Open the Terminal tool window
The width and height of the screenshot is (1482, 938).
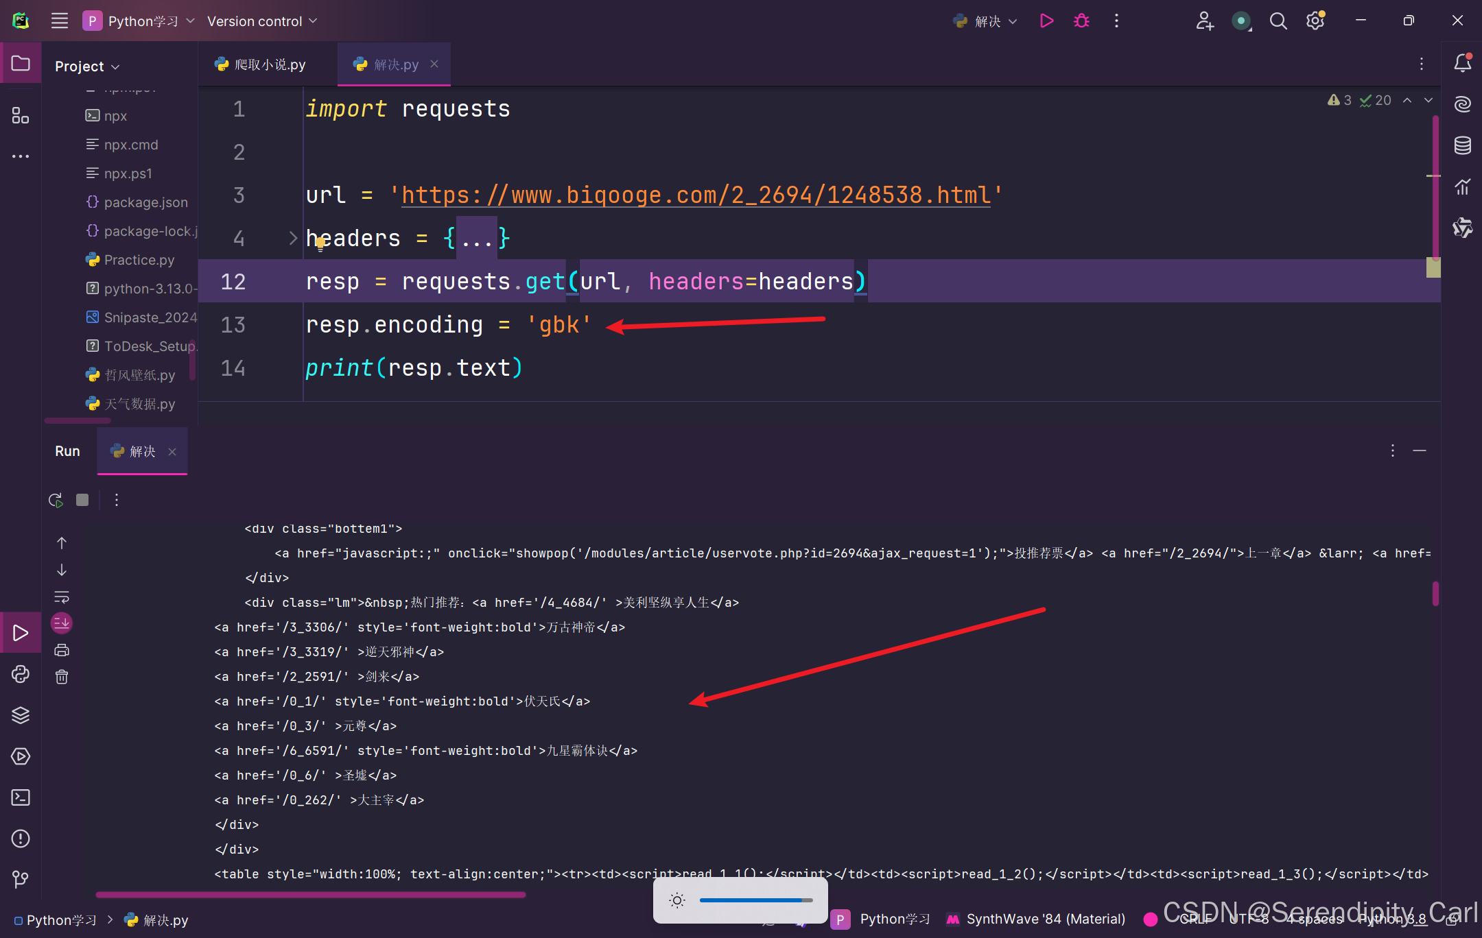[21, 797]
